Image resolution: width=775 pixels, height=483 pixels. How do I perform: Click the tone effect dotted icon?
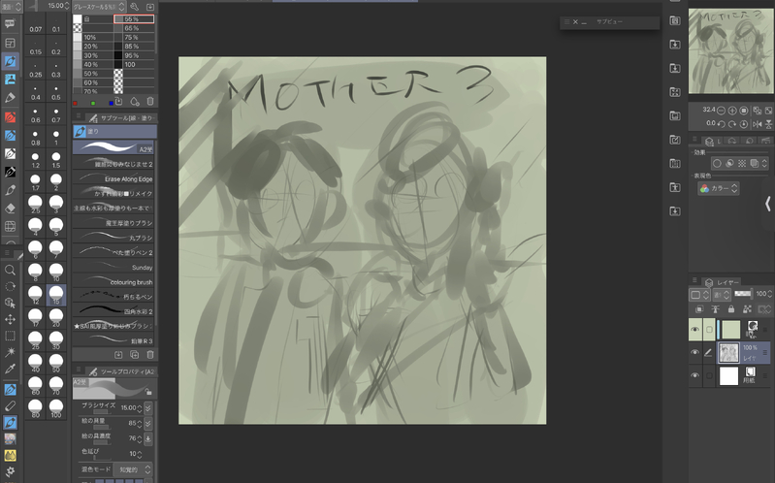tap(742, 163)
